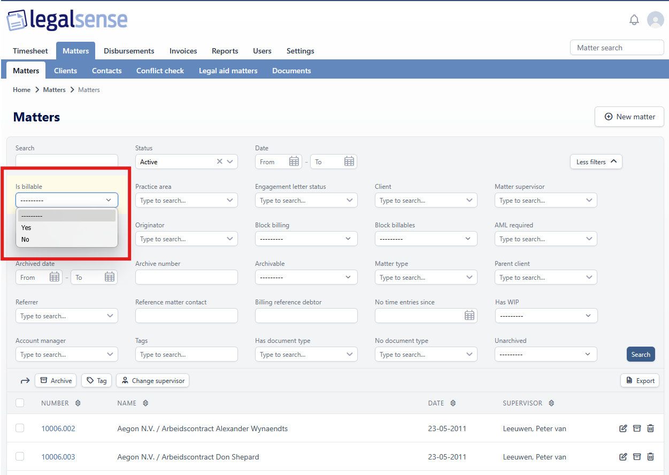Click the blue Search button
Image resolution: width=669 pixels, height=475 pixels.
[x=641, y=354]
